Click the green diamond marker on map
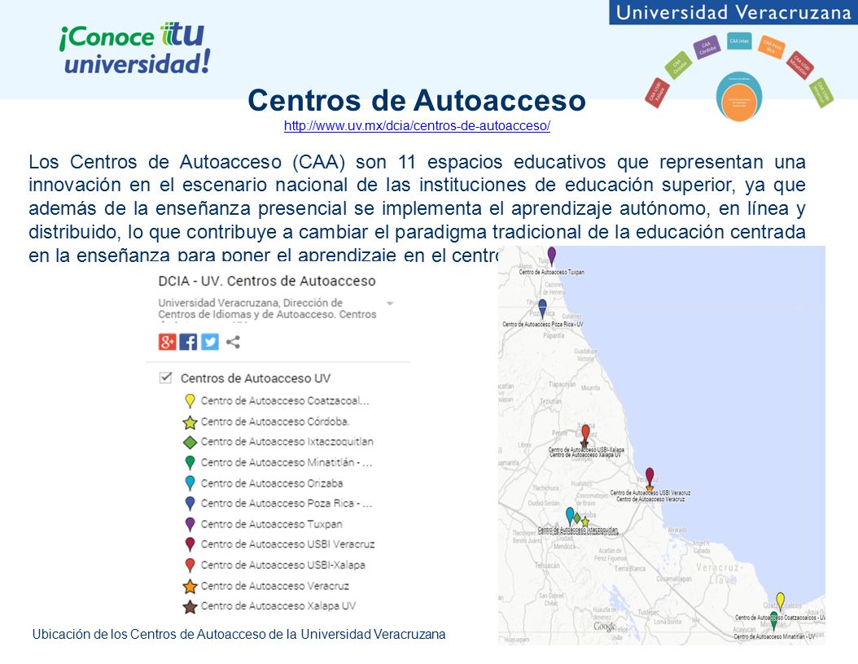This screenshot has width=858, height=664. click(x=576, y=518)
